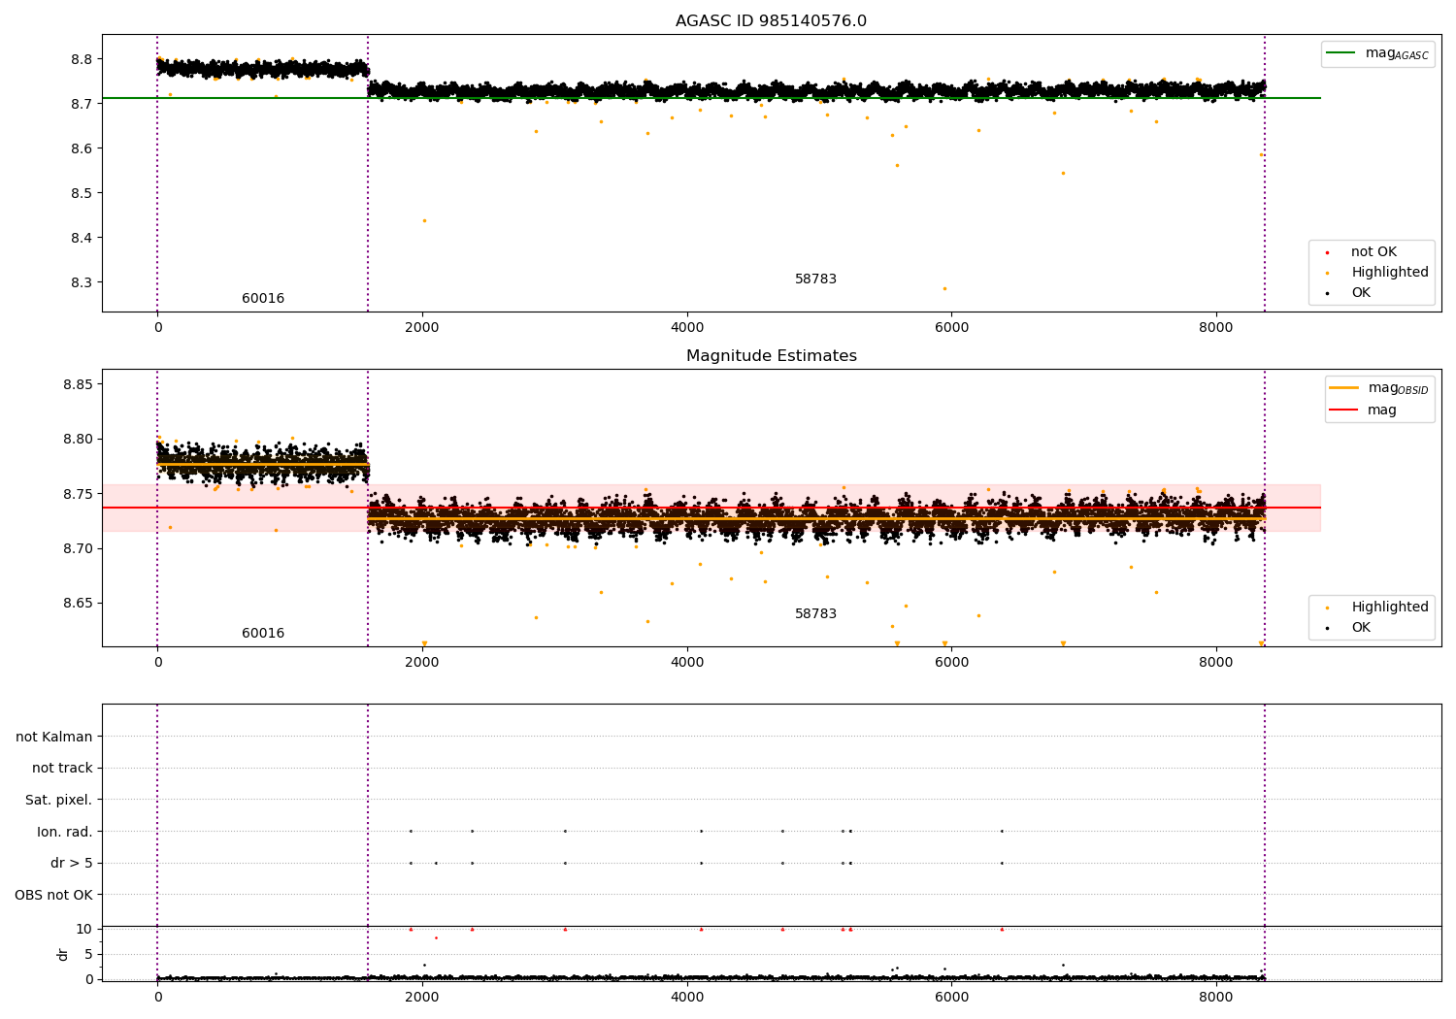
Task: Click the "4000" x-tick under the bottom dr plot
Action: coord(687,998)
